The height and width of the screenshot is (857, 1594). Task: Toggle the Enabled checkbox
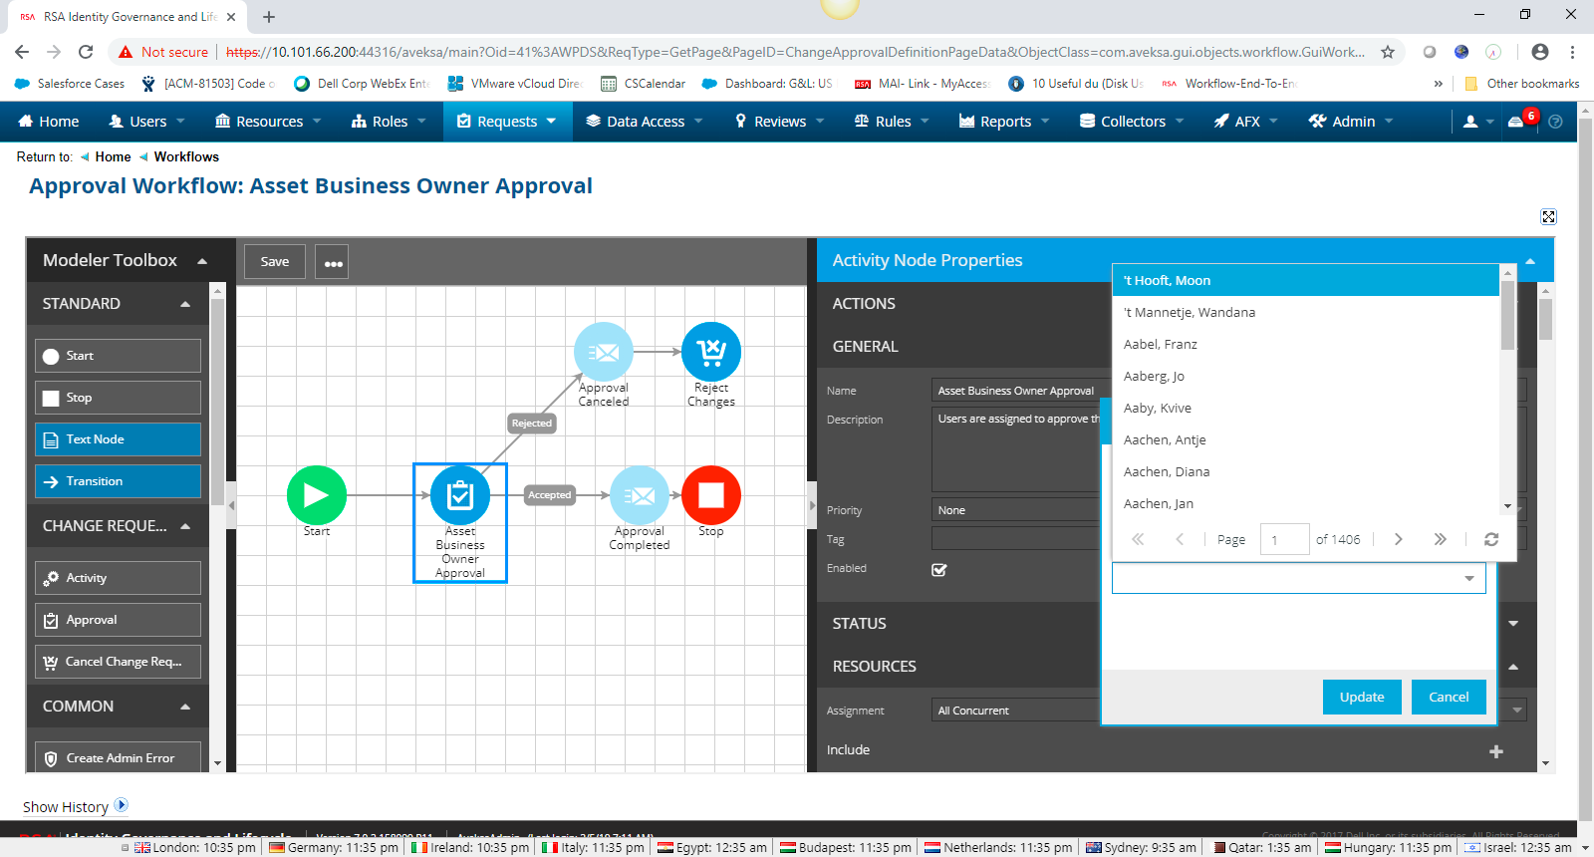(x=938, y=570)
